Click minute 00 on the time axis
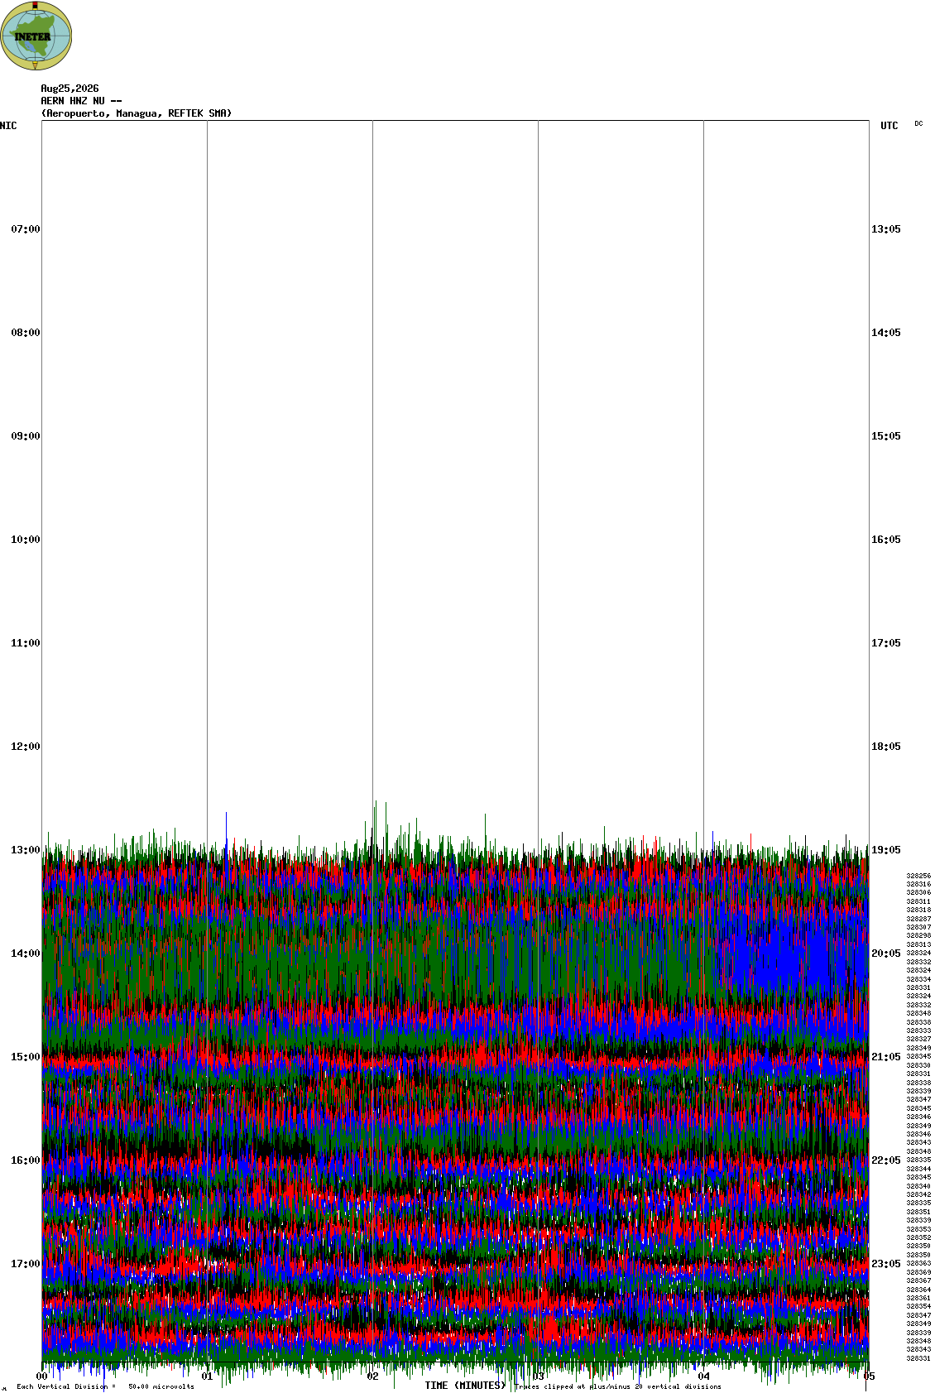The height and width of the screenshot is (1398, 935). point(42,1376)
